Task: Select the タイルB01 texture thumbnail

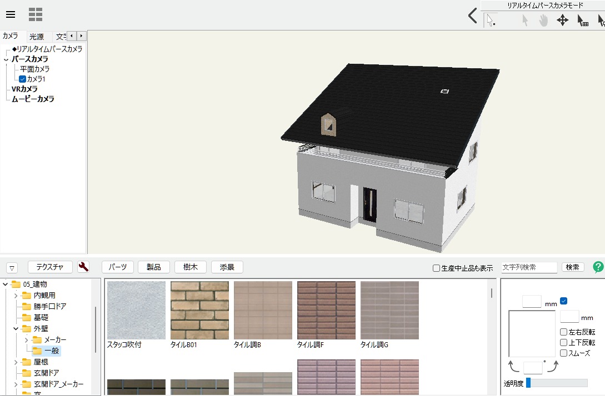Action: pyautogui.click(x=199, y=310)
